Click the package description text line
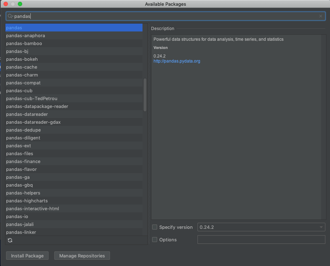 (x=219, y=39)
